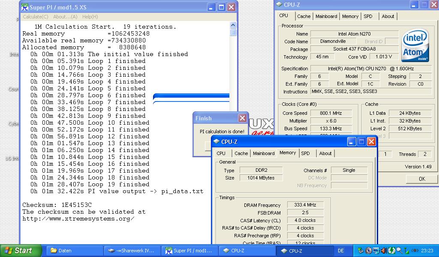Click the tRCD '4 clocks' value
The width and height of the screenshot is (439, 257).
tap(305, 228)
